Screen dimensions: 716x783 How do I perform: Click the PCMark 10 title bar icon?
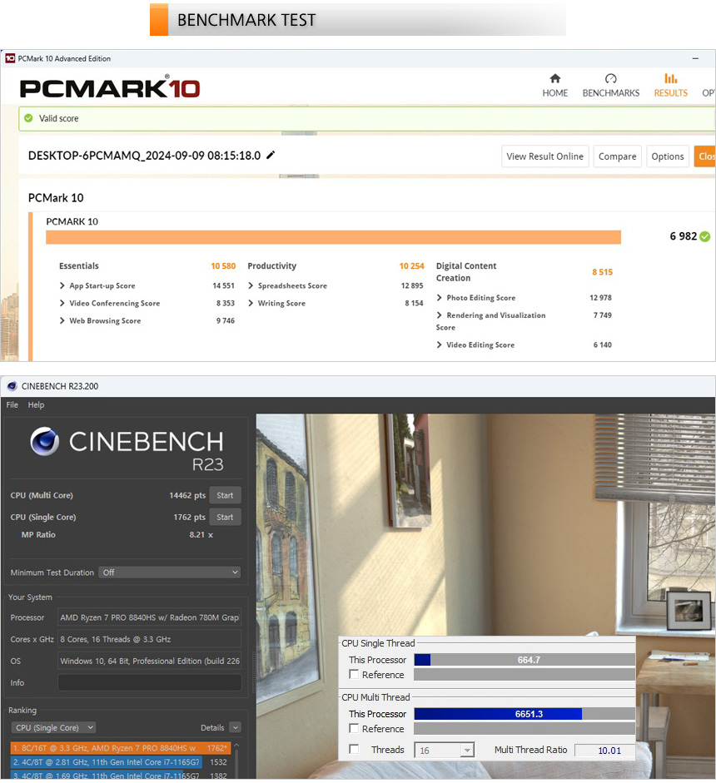click(10, 59)
